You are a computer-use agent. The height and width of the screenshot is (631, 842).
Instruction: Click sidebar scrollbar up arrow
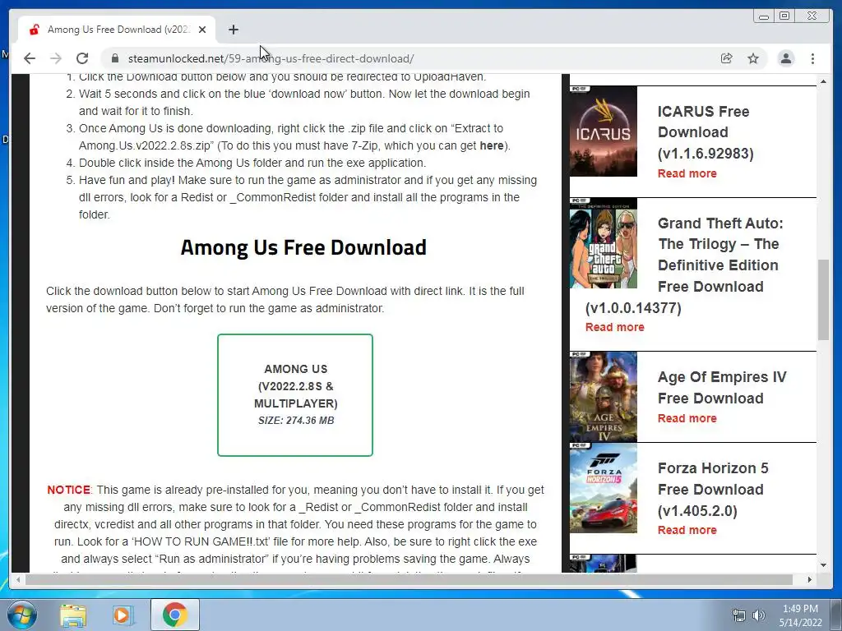click(823, 81)
